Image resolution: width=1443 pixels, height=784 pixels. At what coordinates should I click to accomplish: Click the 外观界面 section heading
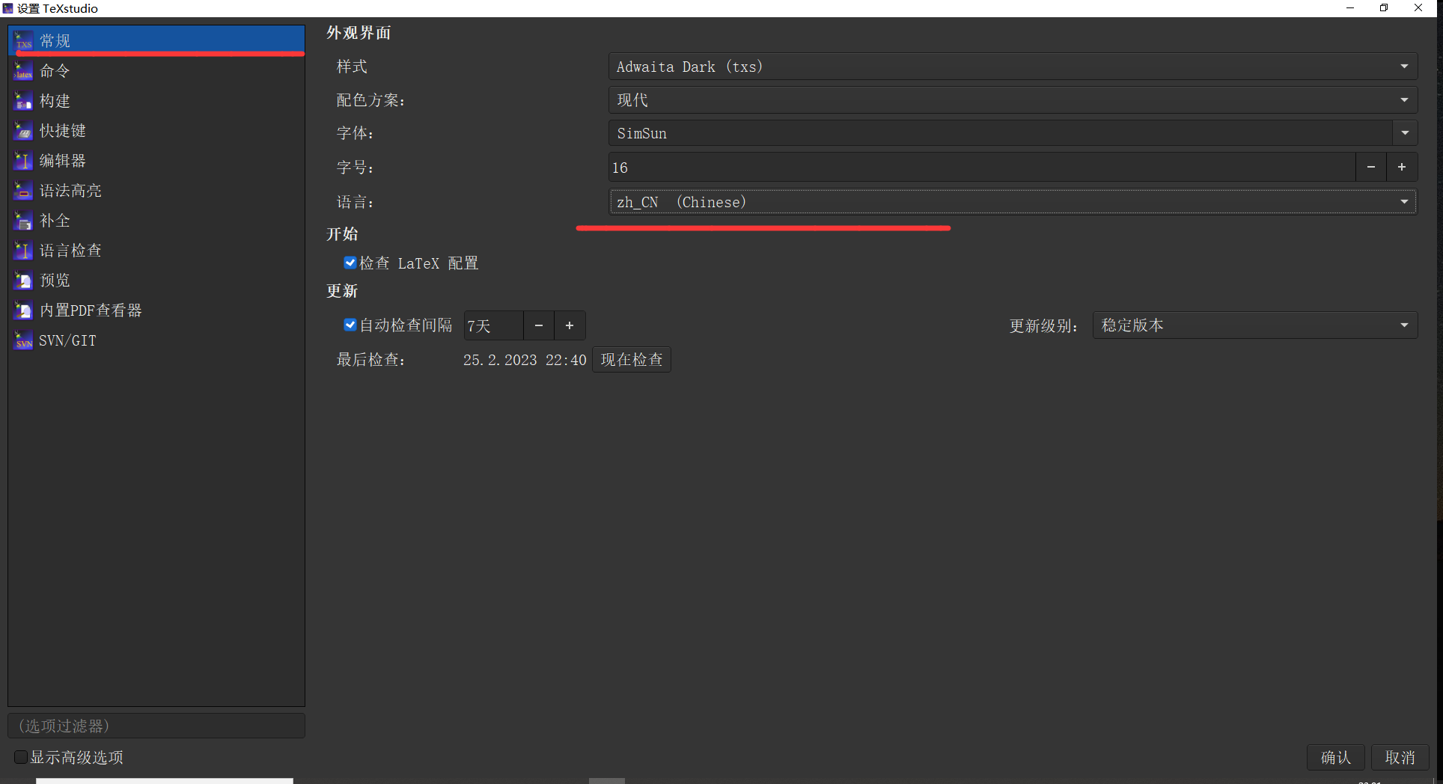pyautogui.click(x=359, y=33)
